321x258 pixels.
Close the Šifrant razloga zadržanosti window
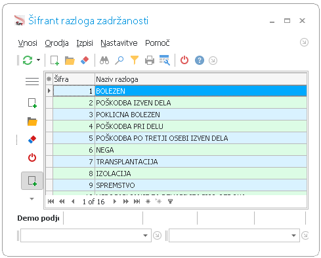coord(302,21)
